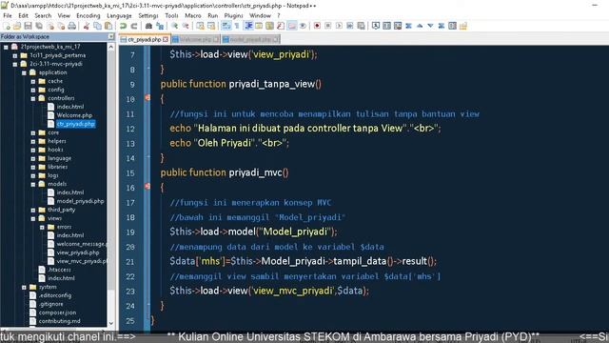Open the Macro menu
The width and height of the screenshot is (609, 343).
pyautogui.click(x=193, y=15)
